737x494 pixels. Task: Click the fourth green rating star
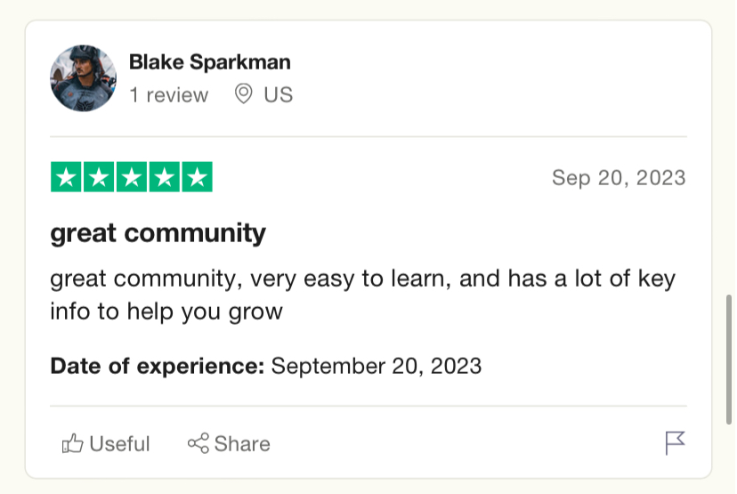pos(165,177)
